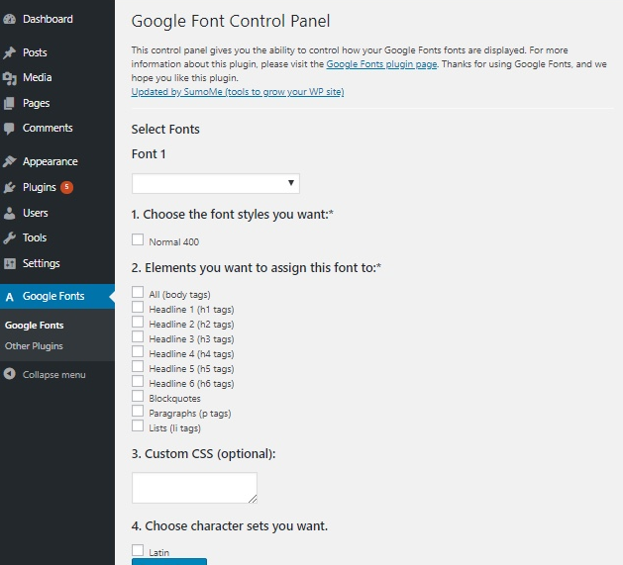
Task: Click the Users person icon
Action: click(9, 213)
